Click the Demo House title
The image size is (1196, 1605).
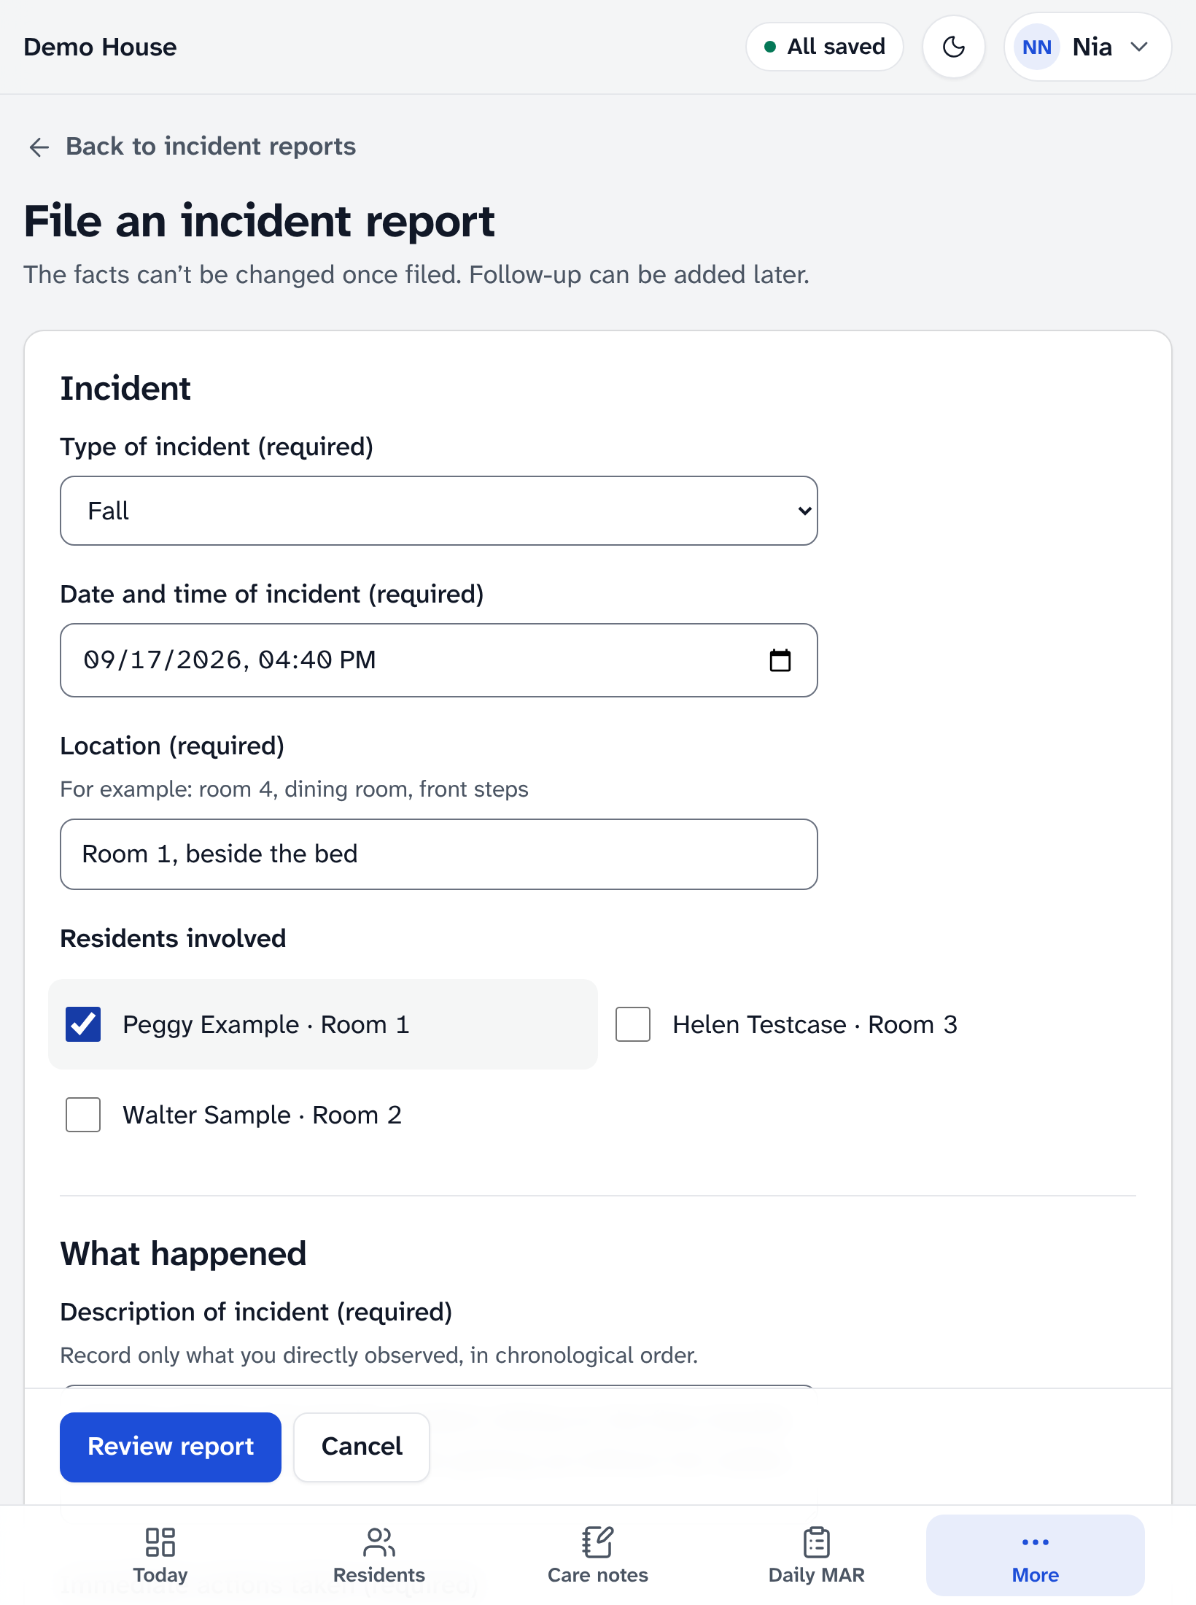tap(100, 47)
